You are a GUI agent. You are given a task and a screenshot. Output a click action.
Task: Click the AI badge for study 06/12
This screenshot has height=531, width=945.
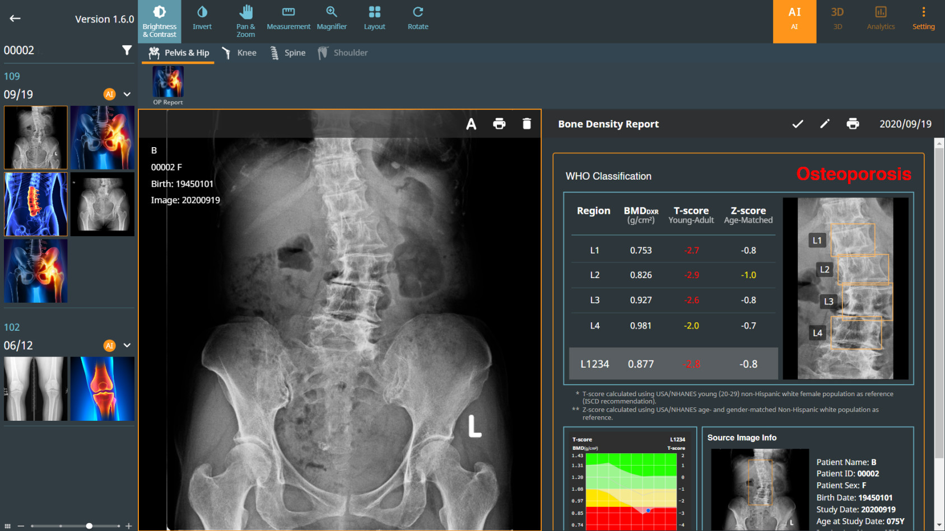(110, 345)
